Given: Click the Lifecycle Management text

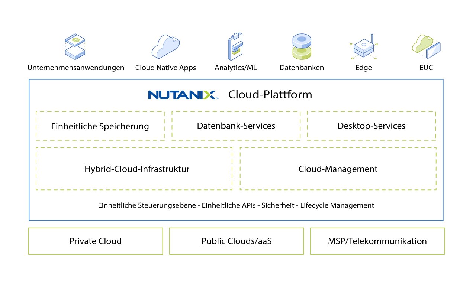Looking at the screenshot, I should pyautogui.click(x=337, y=205).
